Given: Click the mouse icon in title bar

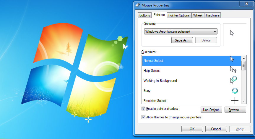Looking at the screenshot, I should (138, 5).
